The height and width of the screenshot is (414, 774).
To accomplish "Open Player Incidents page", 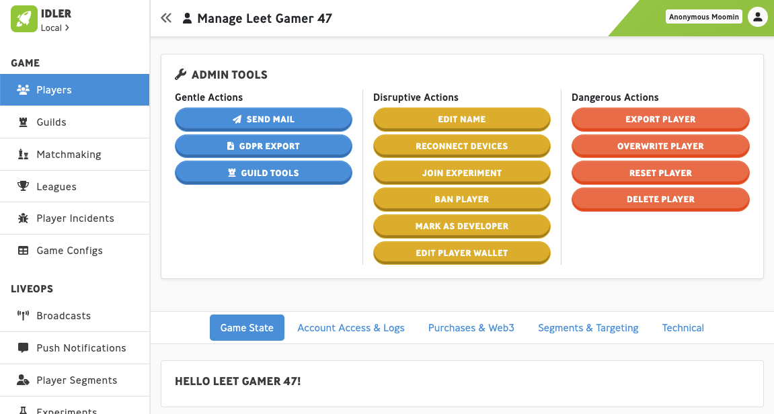I will pyautogui.click(x=75, y=218).
